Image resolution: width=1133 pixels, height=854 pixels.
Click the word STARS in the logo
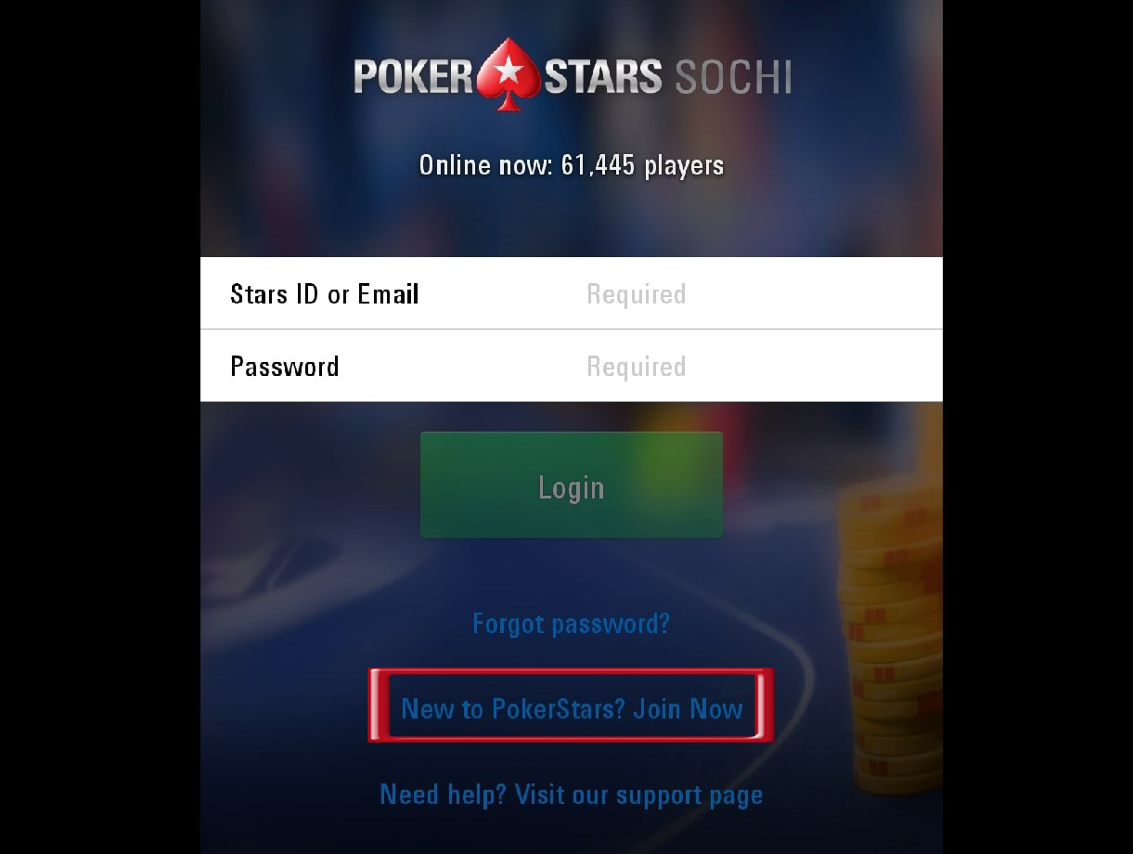coord(603,78)
